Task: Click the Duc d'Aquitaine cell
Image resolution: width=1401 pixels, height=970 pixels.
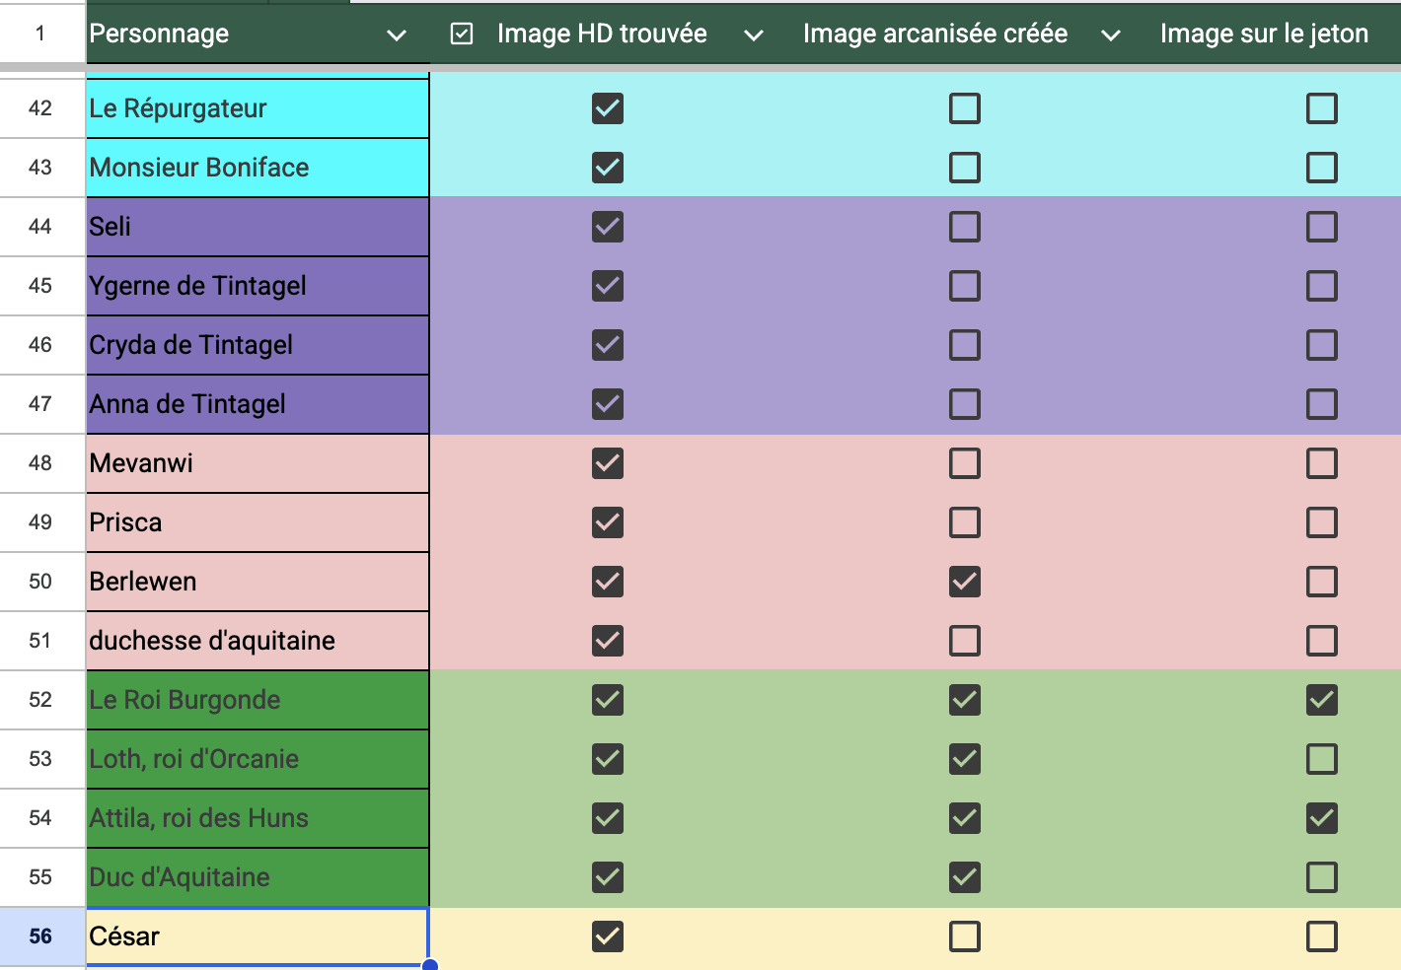Action: (x=258, y=877)
